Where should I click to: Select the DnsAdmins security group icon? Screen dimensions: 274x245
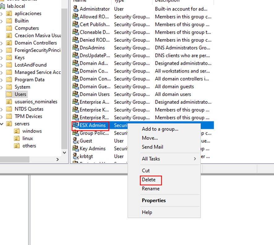[75, 48]
